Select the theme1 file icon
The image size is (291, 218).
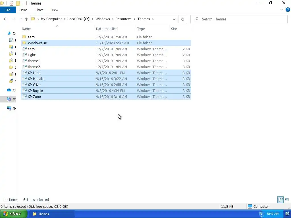click(24, 61)
